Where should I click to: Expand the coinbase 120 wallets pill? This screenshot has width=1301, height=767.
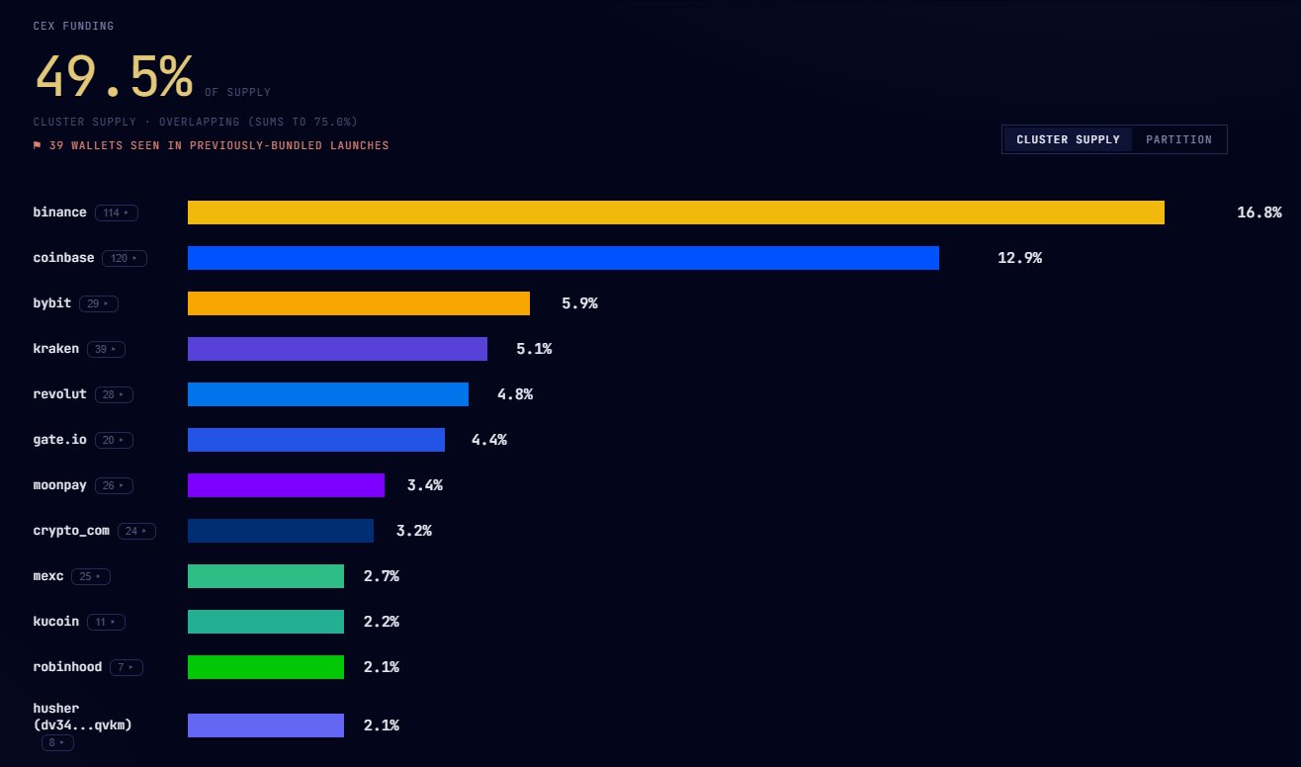[x=125, y=258]
